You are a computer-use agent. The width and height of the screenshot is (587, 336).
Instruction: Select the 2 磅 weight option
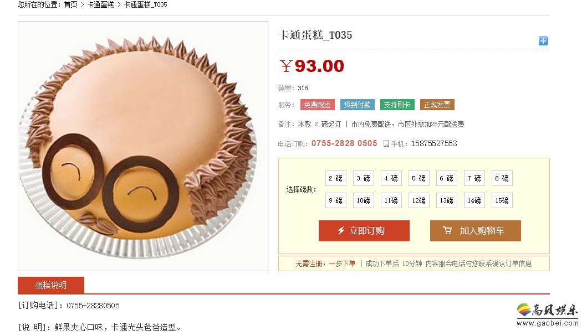click(x=336, y=178)
